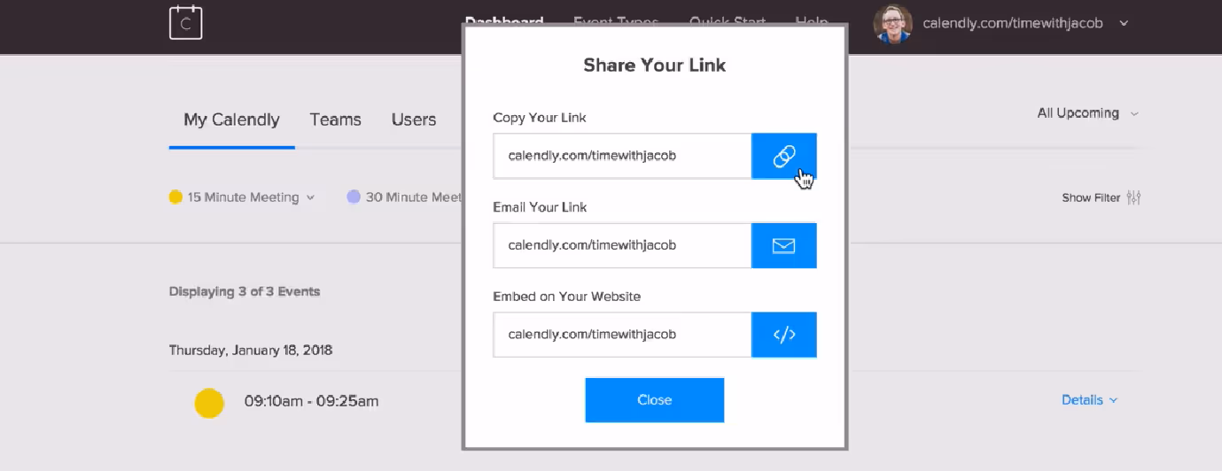1222x471 pixels.
Task: Open the Calendly logo home icon
Action: click(x=186, y=23)
